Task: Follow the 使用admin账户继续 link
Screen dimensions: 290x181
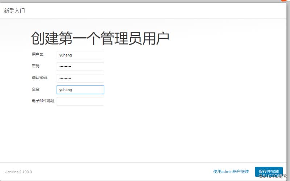Action: (x=231, y=172)
